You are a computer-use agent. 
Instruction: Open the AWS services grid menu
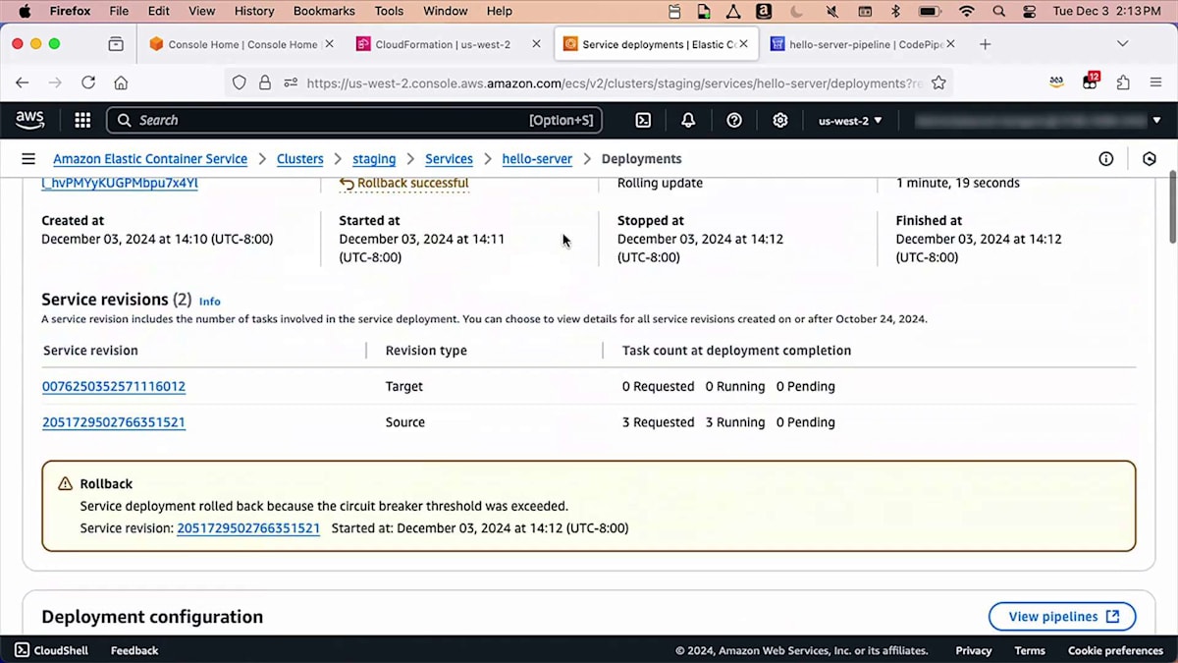82,120
